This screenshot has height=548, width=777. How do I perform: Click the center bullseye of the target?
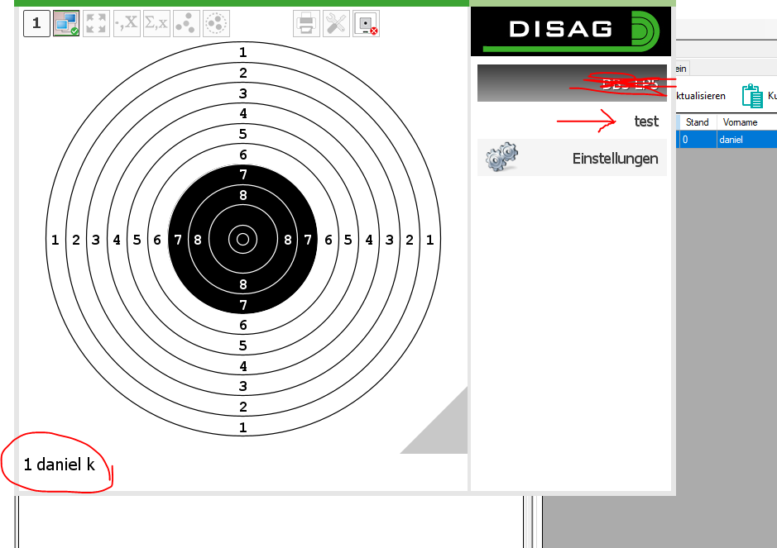pos(242,240)
